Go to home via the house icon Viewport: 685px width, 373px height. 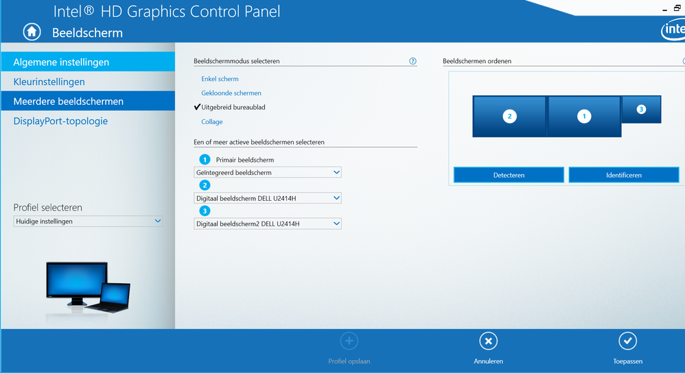32,32
